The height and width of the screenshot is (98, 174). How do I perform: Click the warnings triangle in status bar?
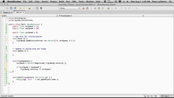[x=166, y=96]
